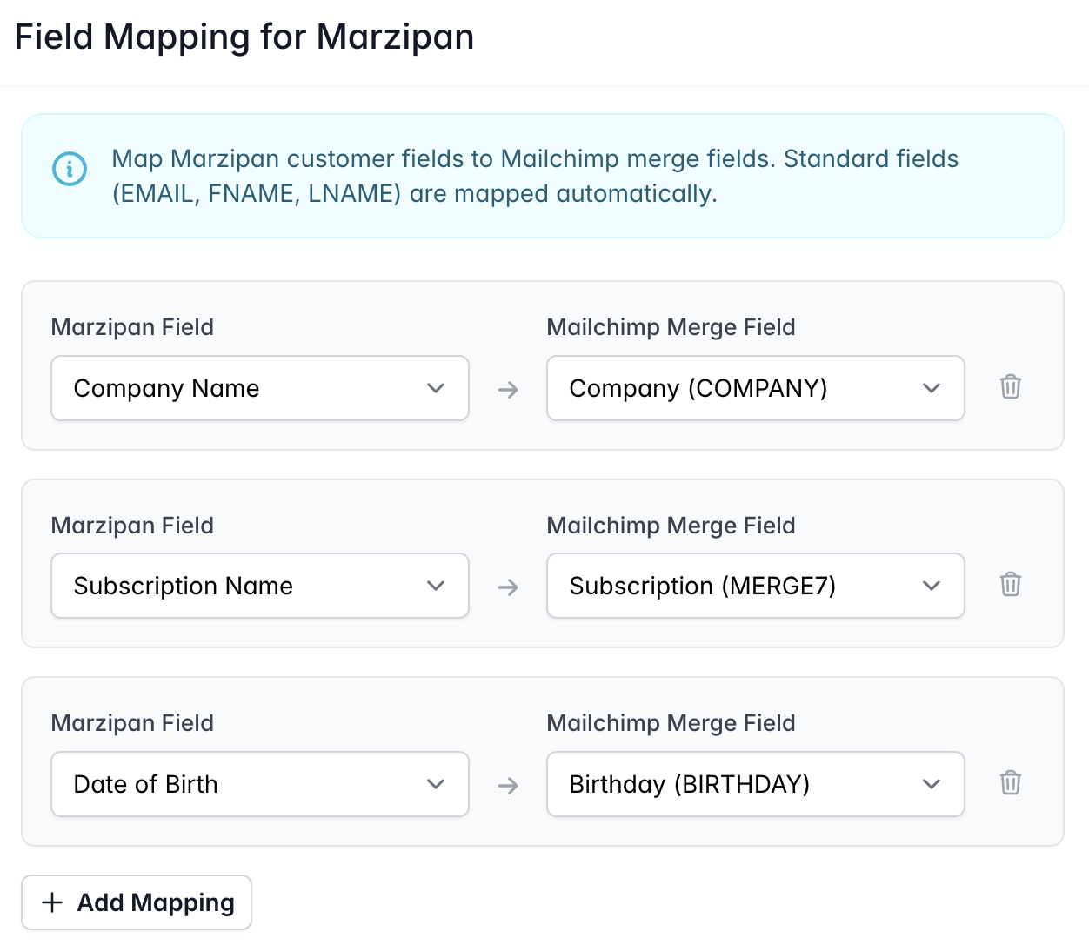This screenshot has width=1089, height=952.
Task: Remove the Subscription Name mapping via trash icon
Action: (1010, 585)
